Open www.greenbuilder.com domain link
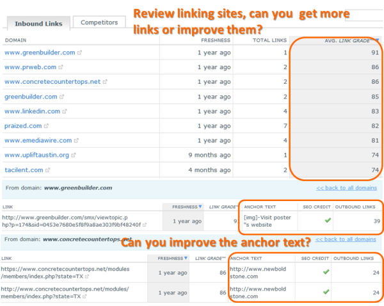 [40, 52]
